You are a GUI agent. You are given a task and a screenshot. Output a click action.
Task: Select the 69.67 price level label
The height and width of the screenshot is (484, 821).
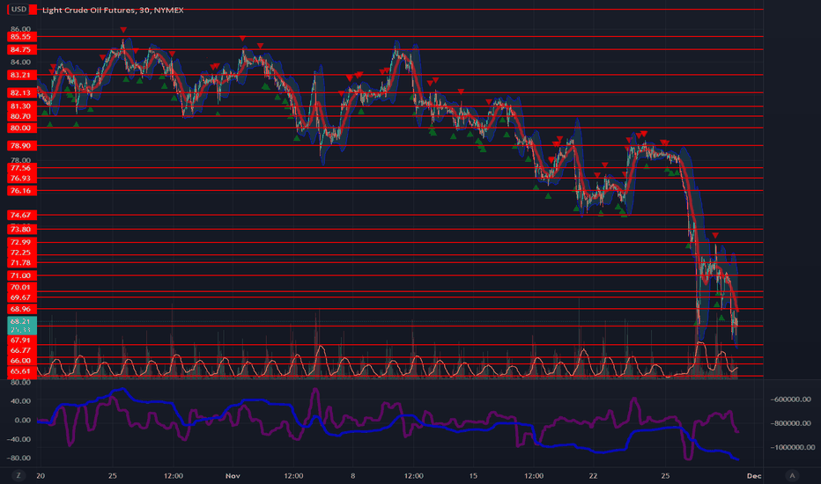21,297
